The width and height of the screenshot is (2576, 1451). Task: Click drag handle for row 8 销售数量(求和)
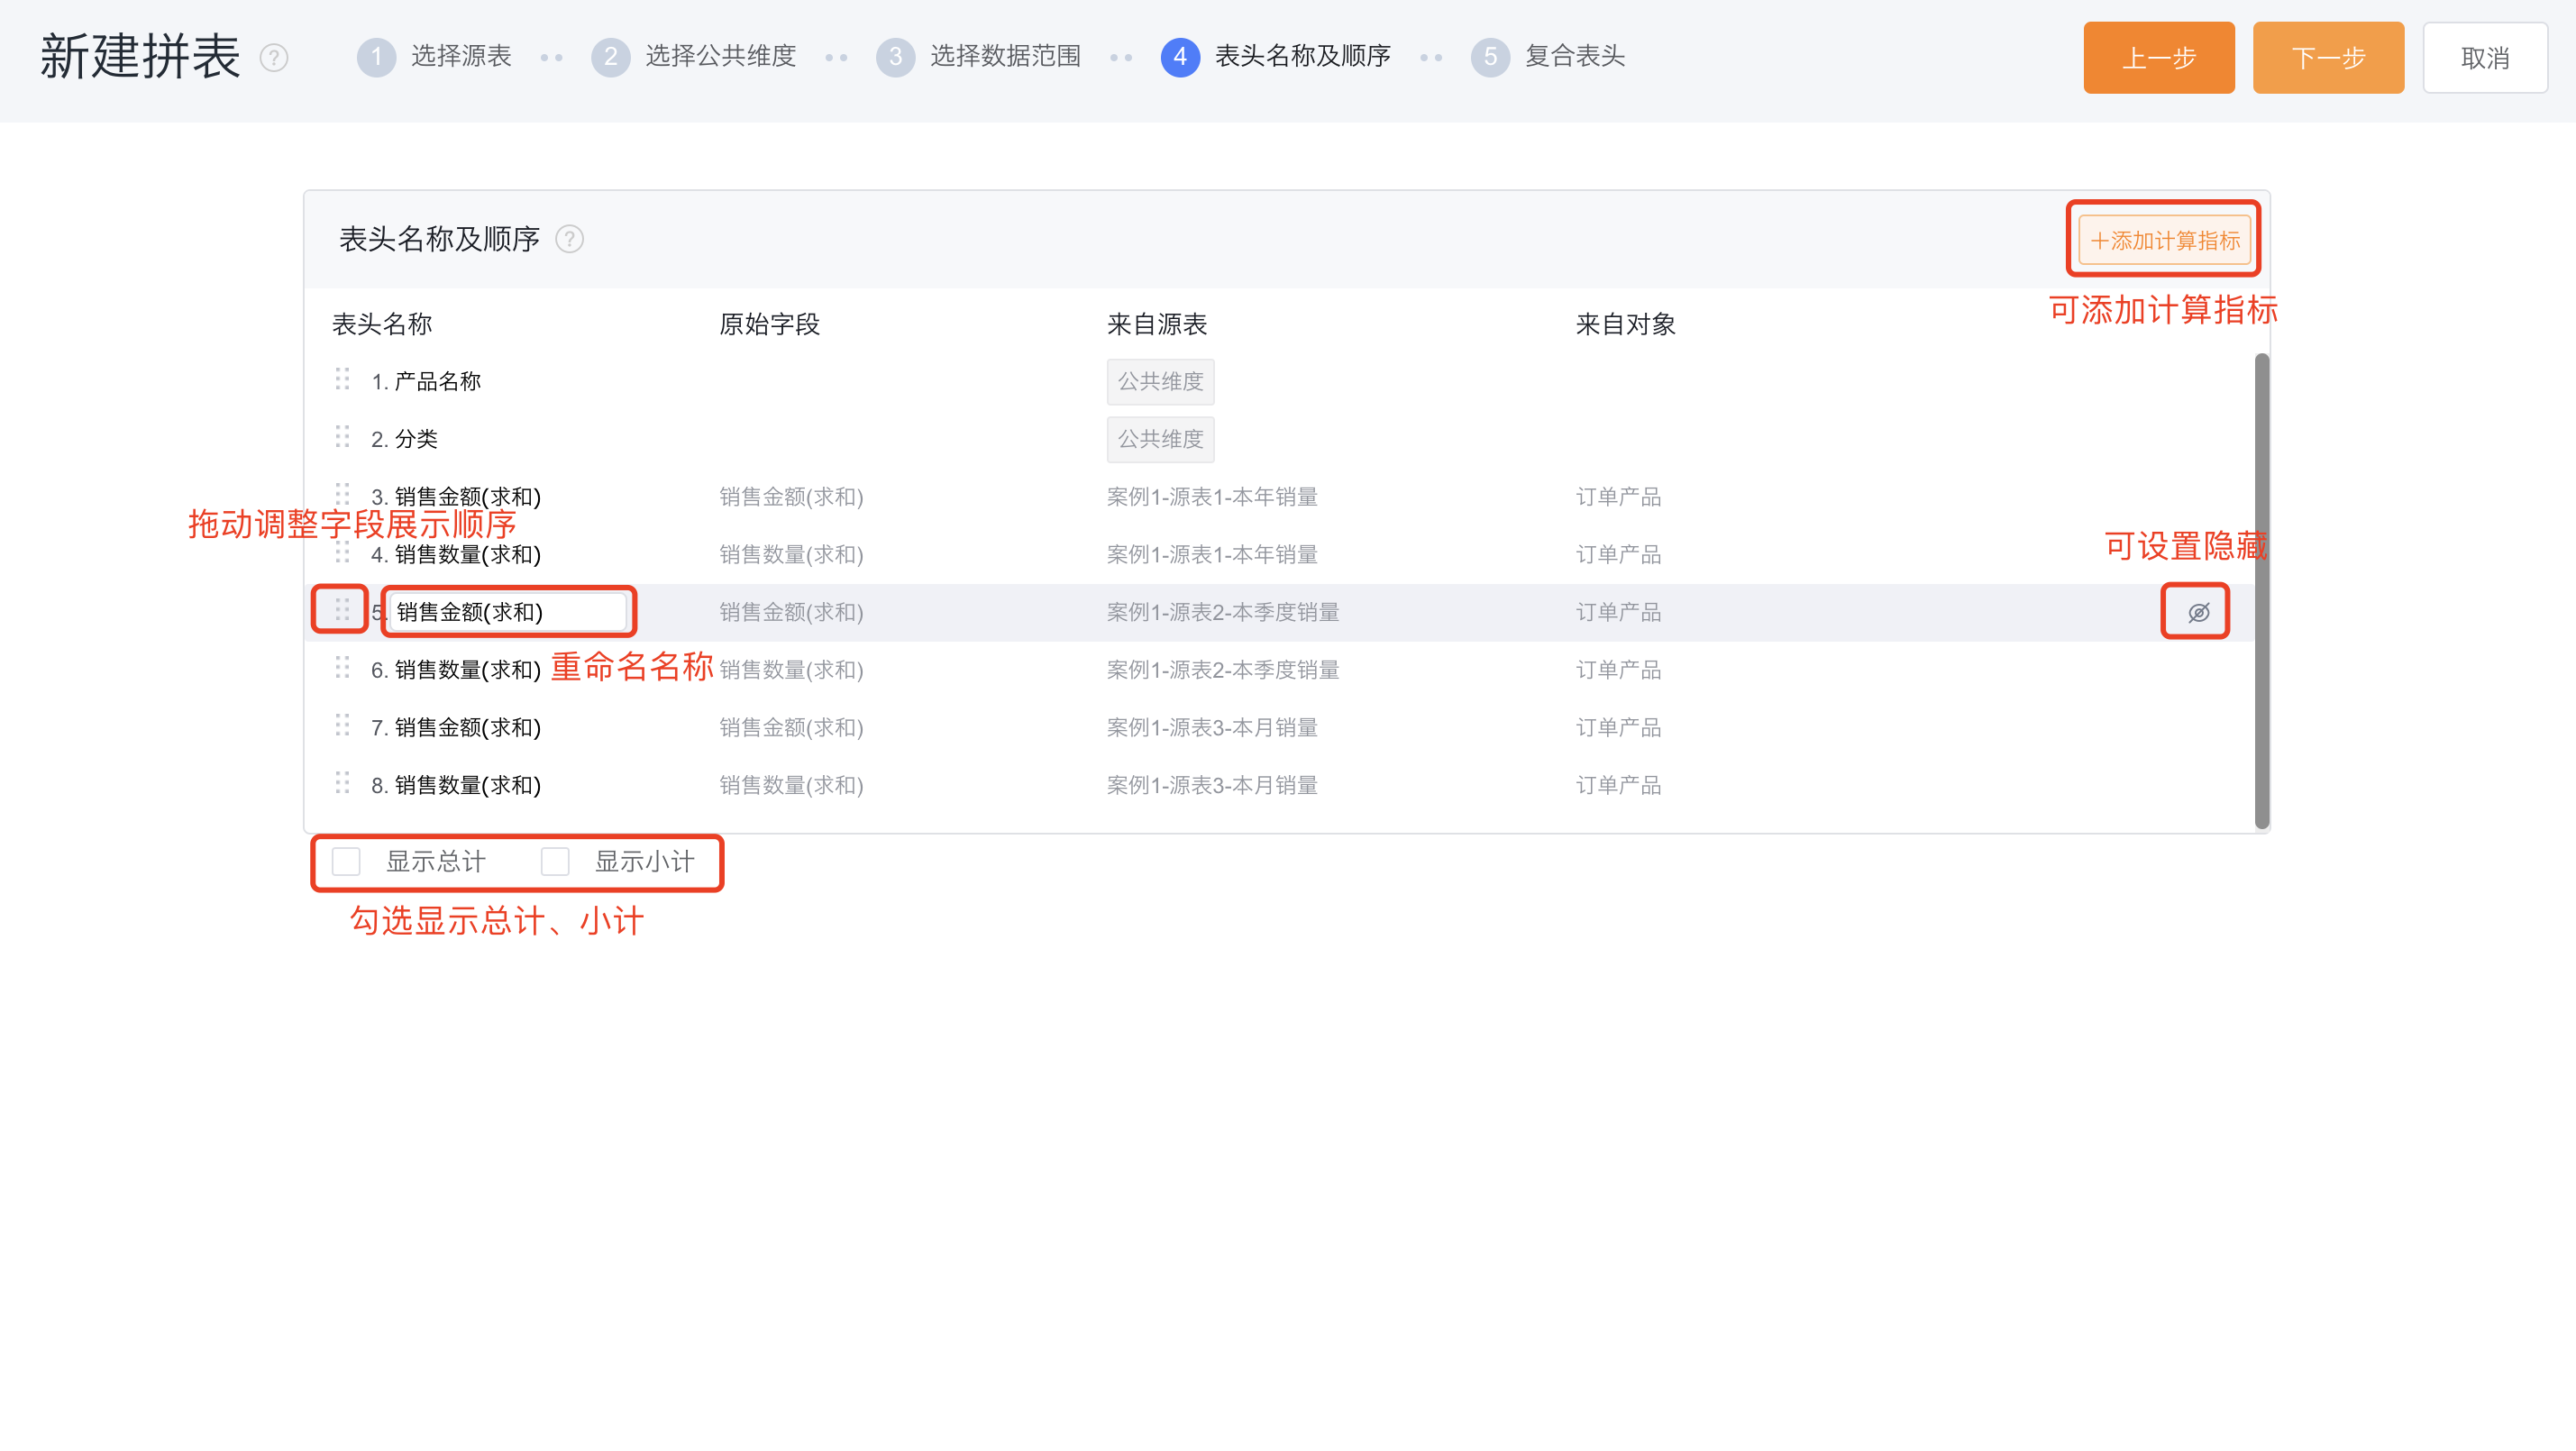(342, 783)
